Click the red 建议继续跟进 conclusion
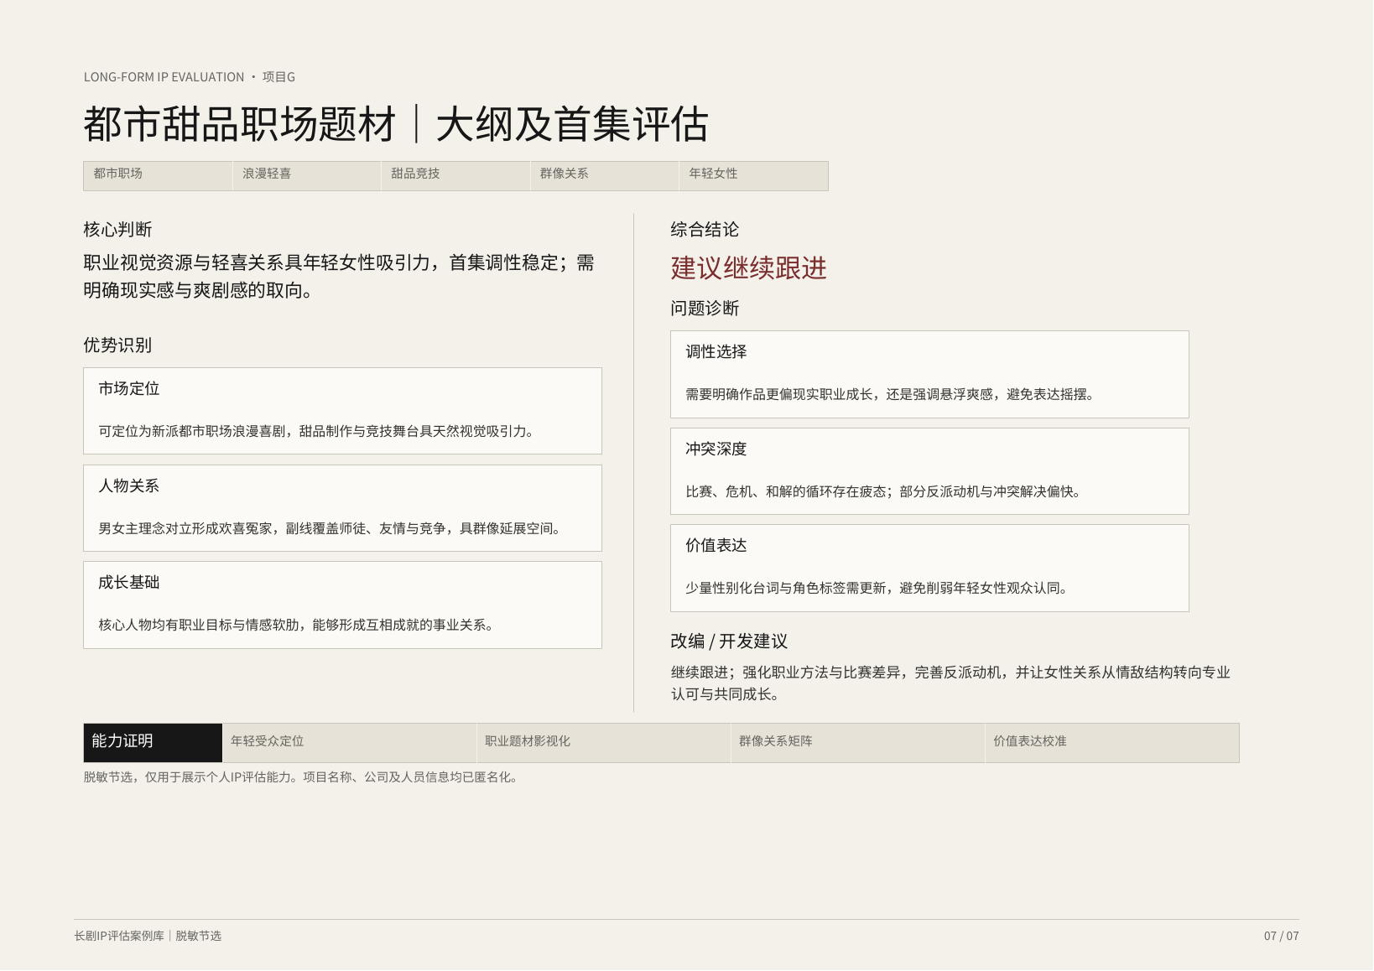 pyautogui.click(x=748, y=268)
